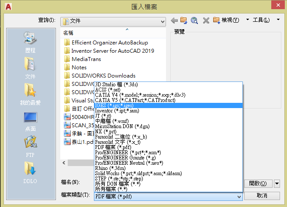Select the Notes folder
The image size is (287, 207).
point(75,68)
